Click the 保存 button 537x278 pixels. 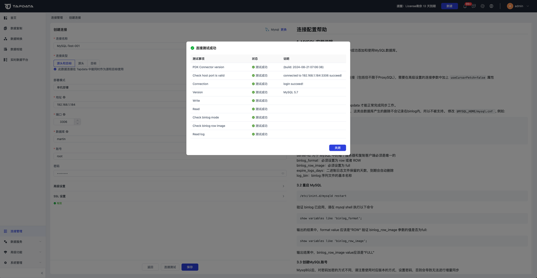click(x=190, y=267)
